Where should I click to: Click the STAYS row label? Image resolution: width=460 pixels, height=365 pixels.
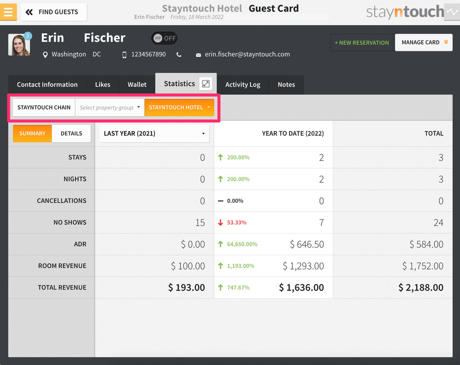(77, 157)
